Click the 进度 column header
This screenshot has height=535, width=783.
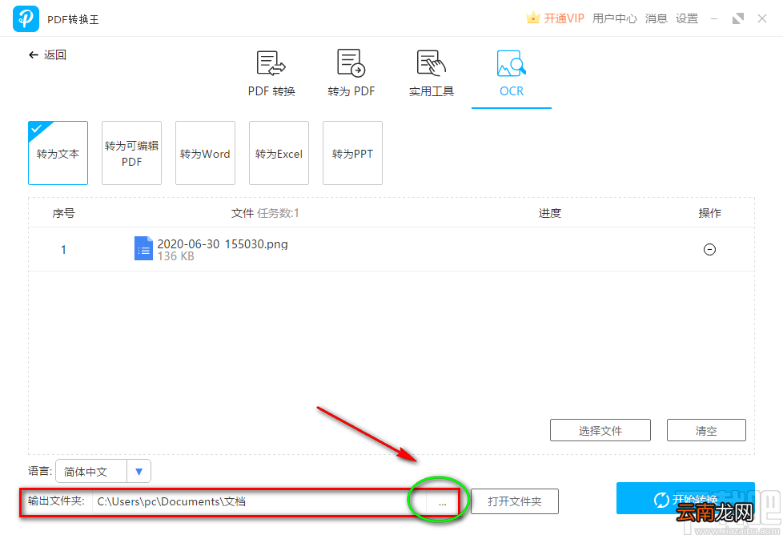pos(550,213)
